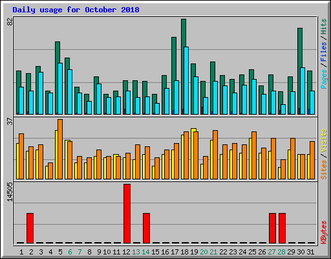Click the tallest red KBytes bar for day 12
This screenshot has width=331, height=259.
click(x=127, y=214)
